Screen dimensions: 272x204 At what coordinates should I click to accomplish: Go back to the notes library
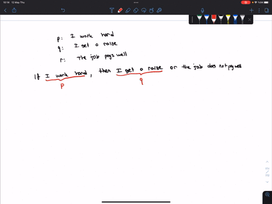pyautogui.click(x=5, y=10)
